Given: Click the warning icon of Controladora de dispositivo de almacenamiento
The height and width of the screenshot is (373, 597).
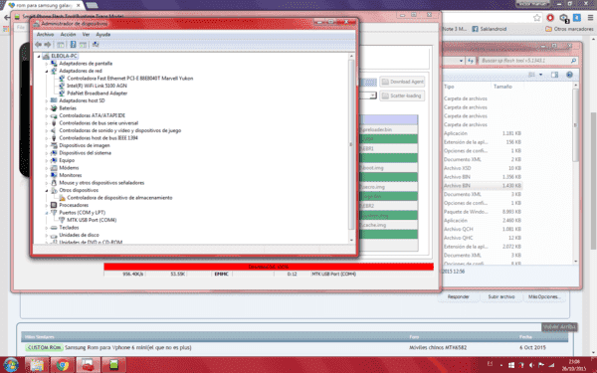Looking at the screenshot, I should [62, 198].
